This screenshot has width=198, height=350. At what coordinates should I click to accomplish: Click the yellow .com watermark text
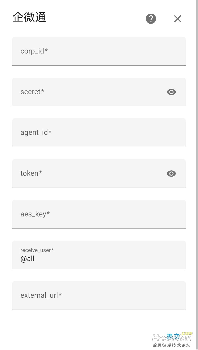click(187, 333)
